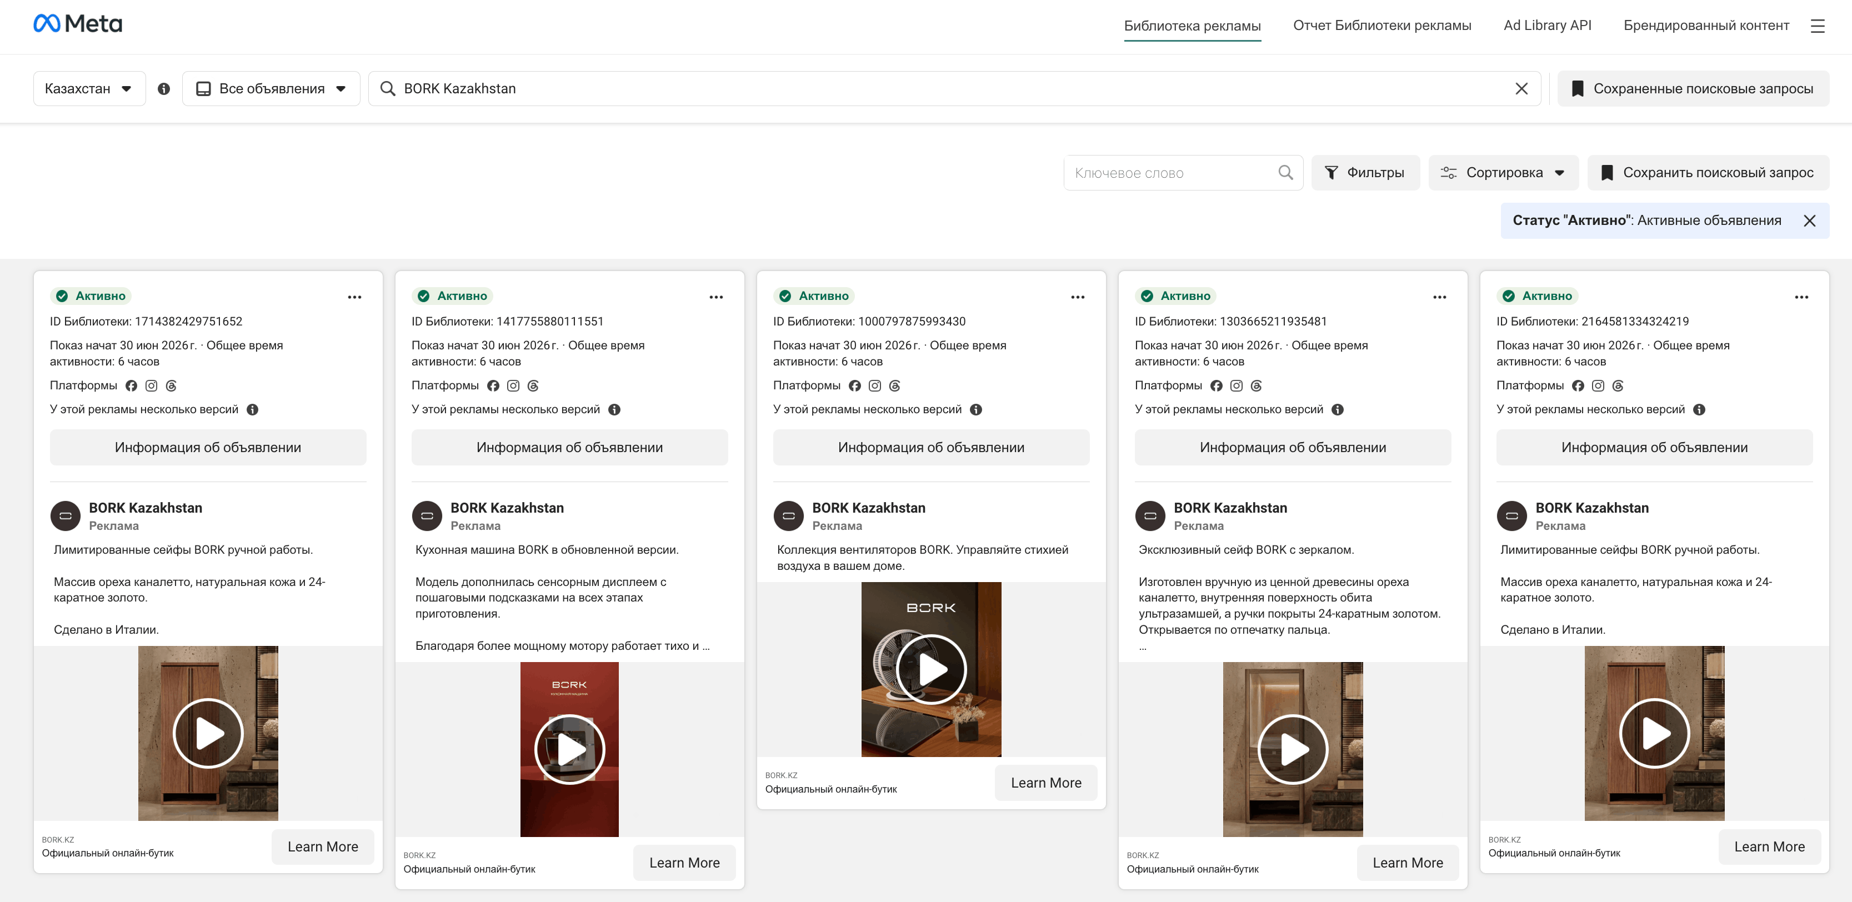Open the hamburger menu in header
This screenshot has width=1852, height=902.
tap(1818, 26)
